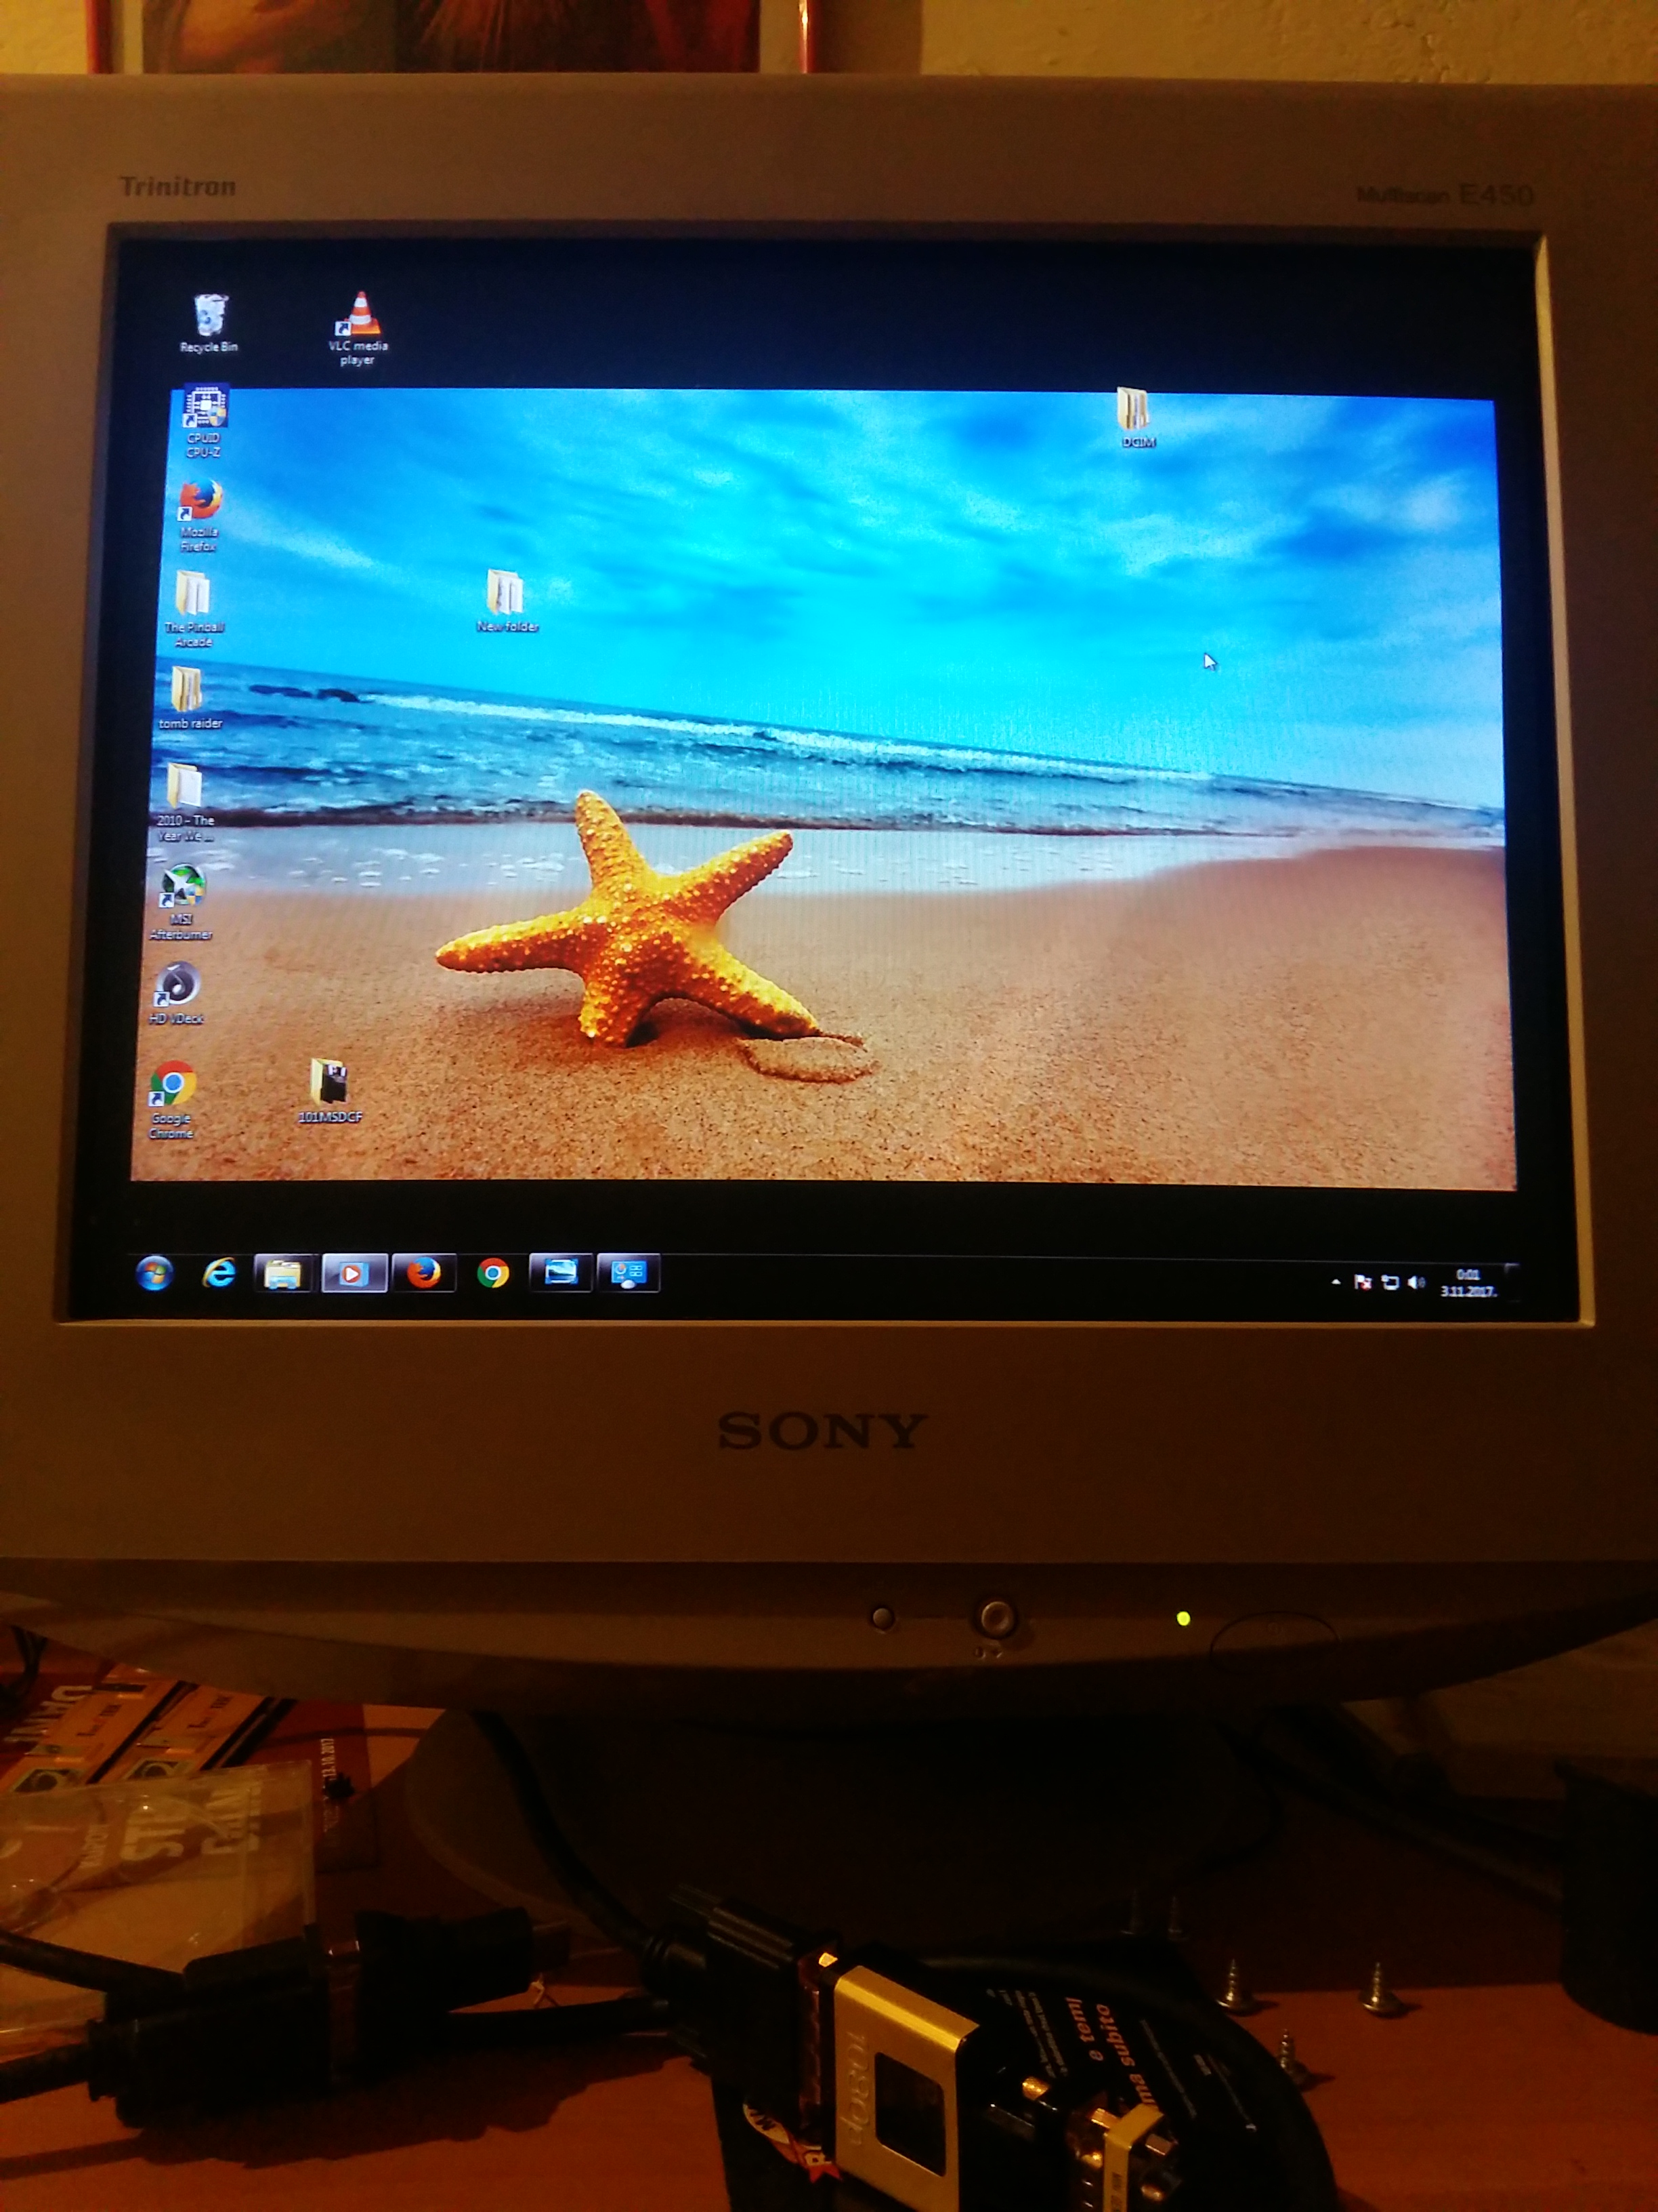Launch Internet Explorer from taskbar
This screenshot has width=1658, height=2212.
pyautogui.click(x=219, y=1273)
